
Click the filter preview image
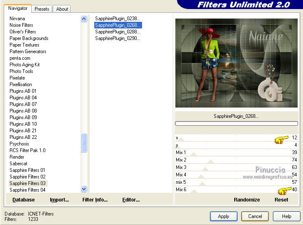click(x=236, y=63)
